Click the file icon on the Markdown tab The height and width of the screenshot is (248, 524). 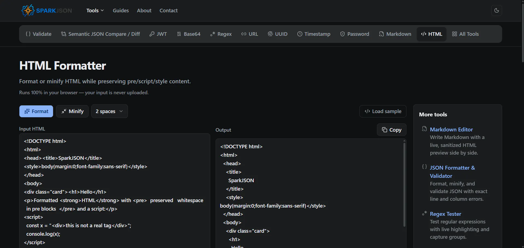pyautogui.click(x=381, y=34)
